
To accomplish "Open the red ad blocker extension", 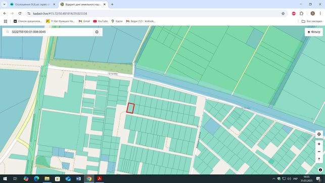I will (x=294, y=14).
